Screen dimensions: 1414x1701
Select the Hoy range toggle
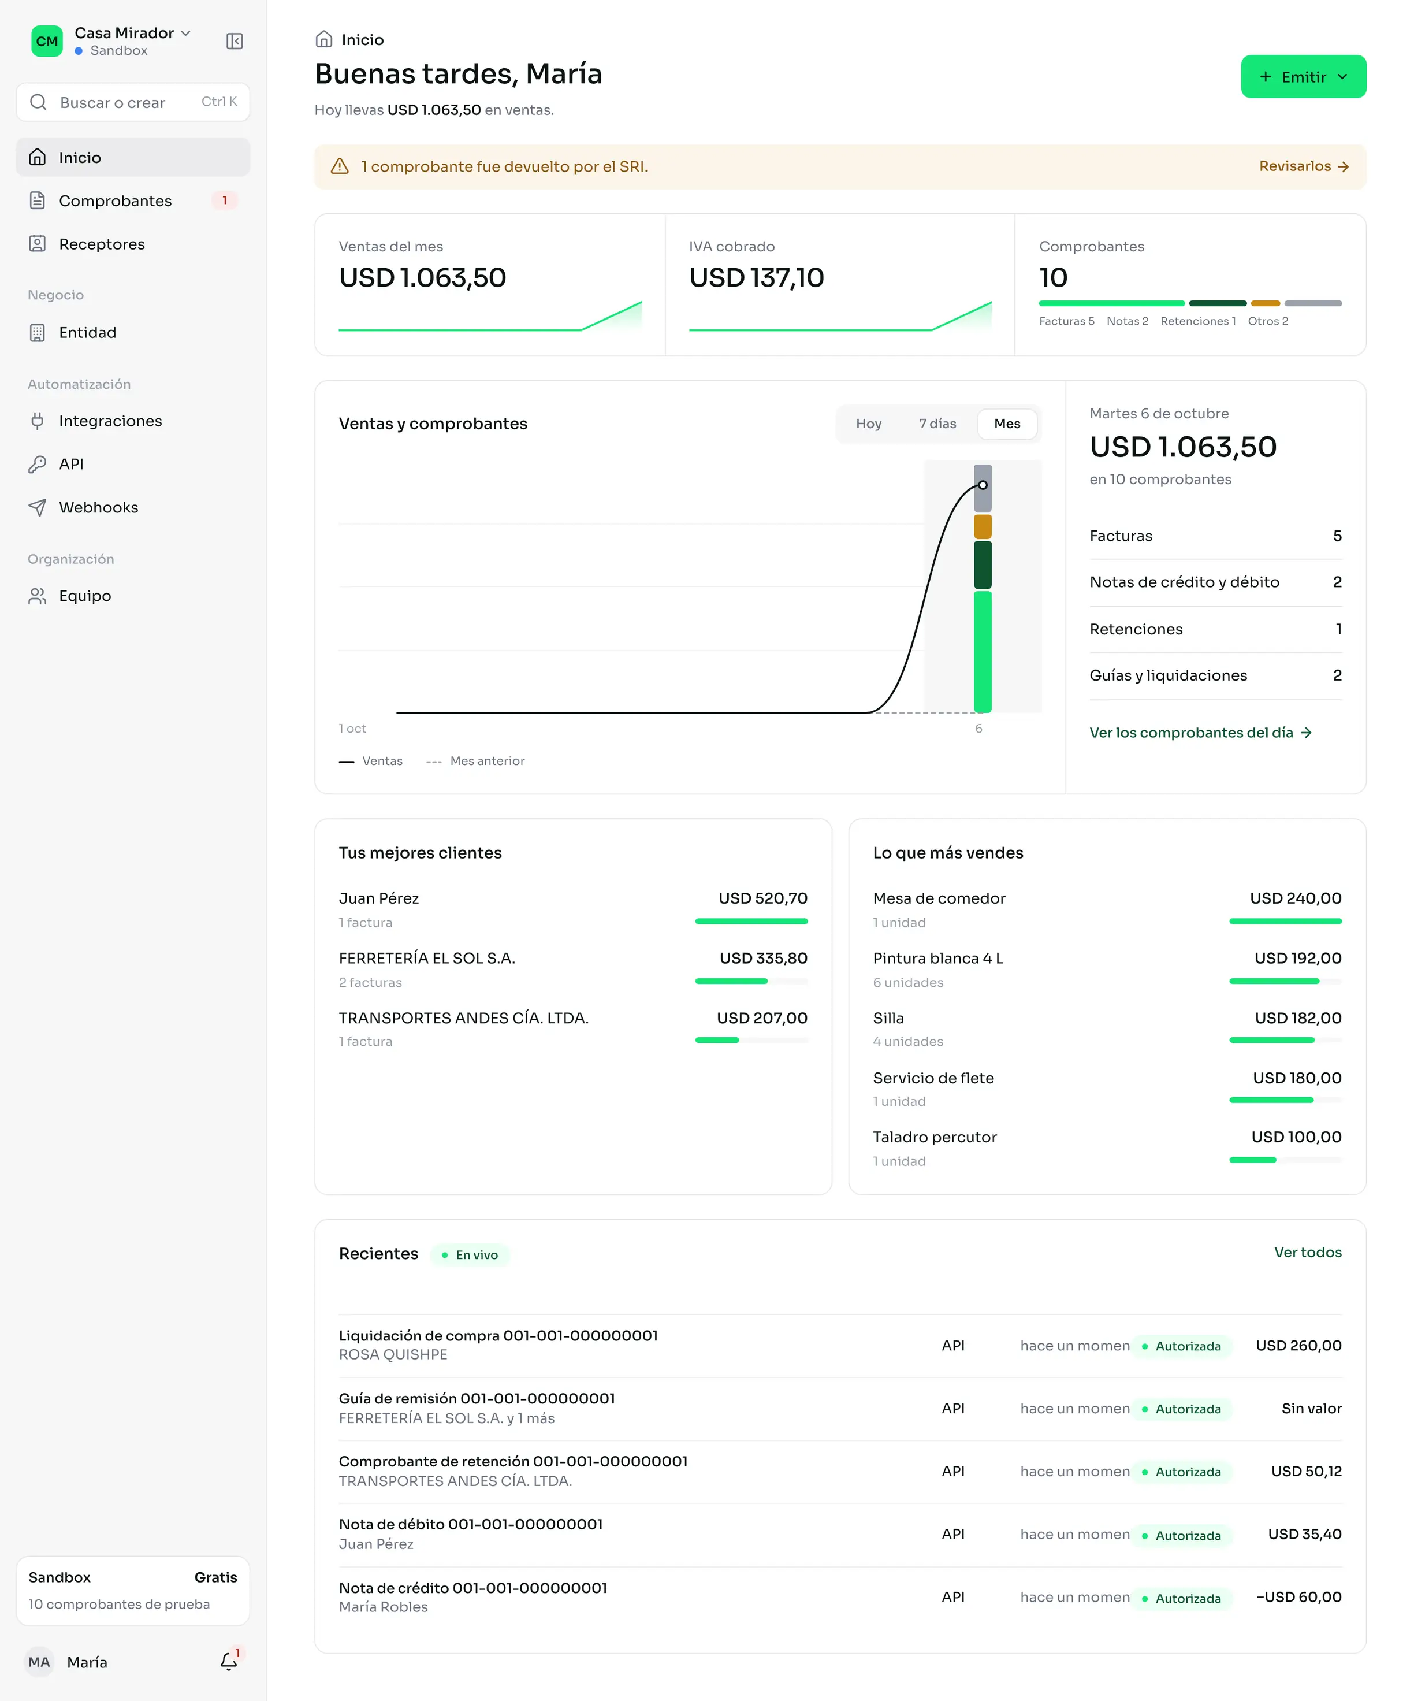[868, 424]
